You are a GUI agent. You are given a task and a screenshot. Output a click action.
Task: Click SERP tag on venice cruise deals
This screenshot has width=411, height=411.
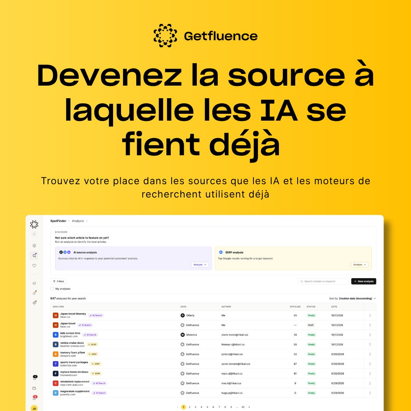click(92, 344)
